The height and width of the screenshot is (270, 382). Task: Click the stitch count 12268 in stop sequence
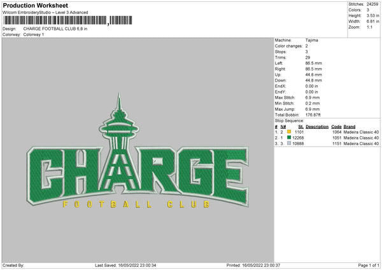point(298,138)
